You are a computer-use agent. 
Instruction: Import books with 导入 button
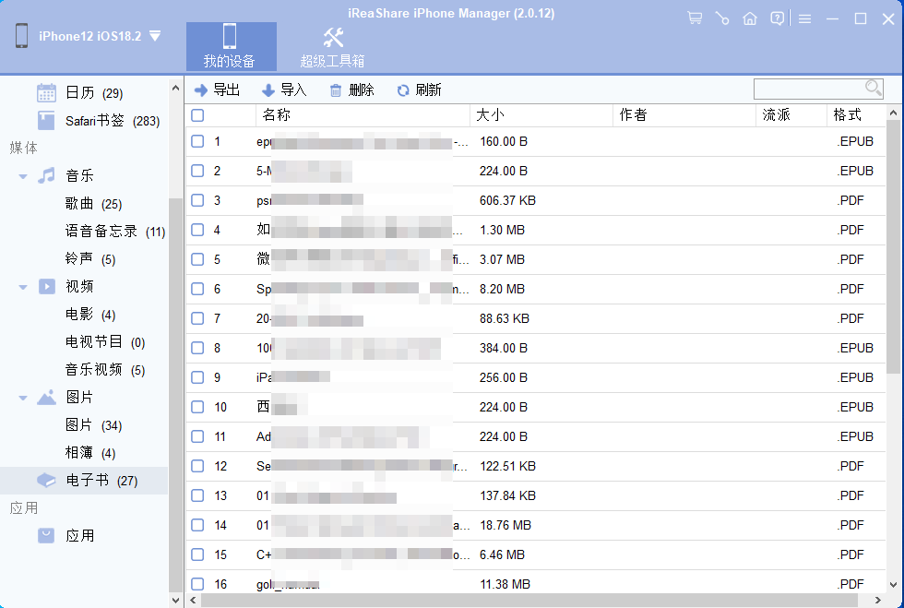284,90
